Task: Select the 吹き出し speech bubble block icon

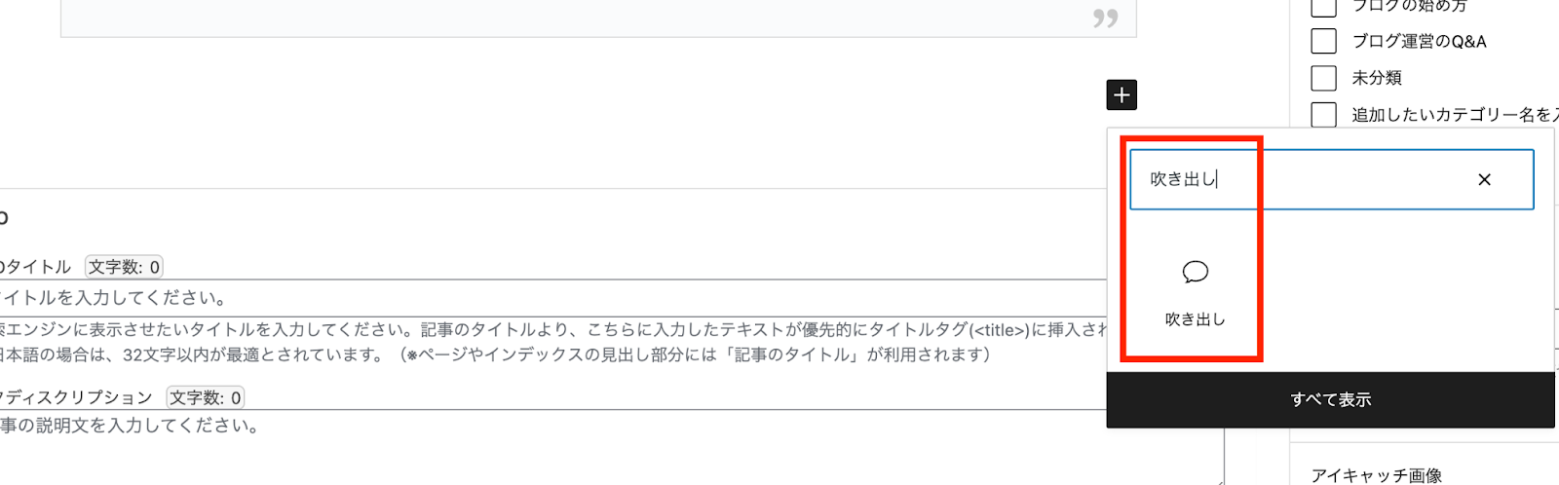Action: (x=1195, y=272)
